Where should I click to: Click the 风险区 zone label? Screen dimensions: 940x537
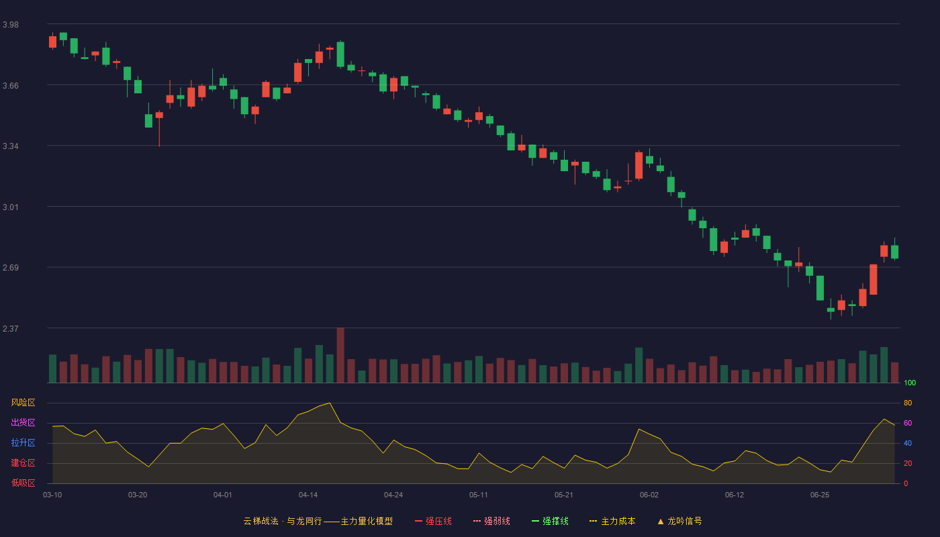coord(23,403)
